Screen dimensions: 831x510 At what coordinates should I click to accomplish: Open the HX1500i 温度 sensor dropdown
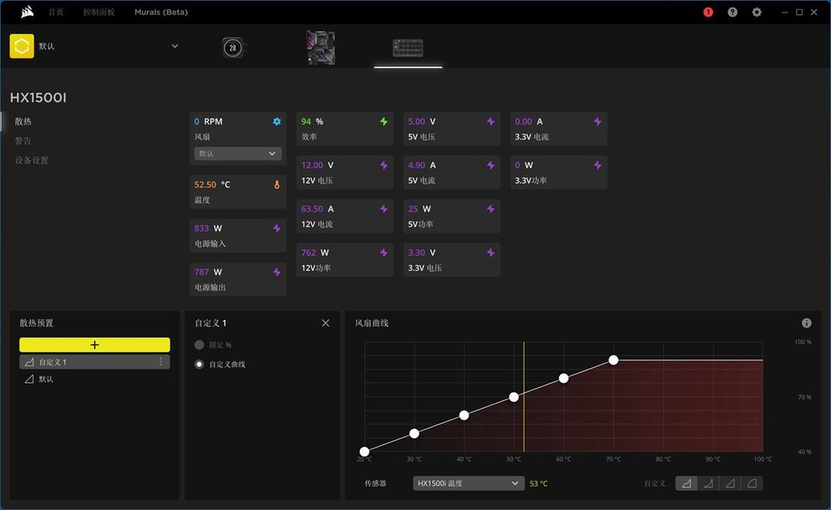[469, 483]
